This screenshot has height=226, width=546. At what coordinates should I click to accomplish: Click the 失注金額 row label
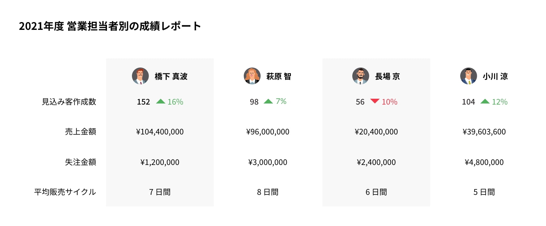click(x=80, y=162)
